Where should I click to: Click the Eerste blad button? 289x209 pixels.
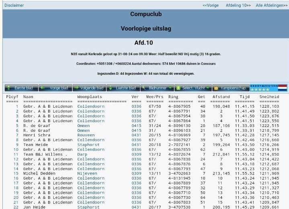[20, 88]
